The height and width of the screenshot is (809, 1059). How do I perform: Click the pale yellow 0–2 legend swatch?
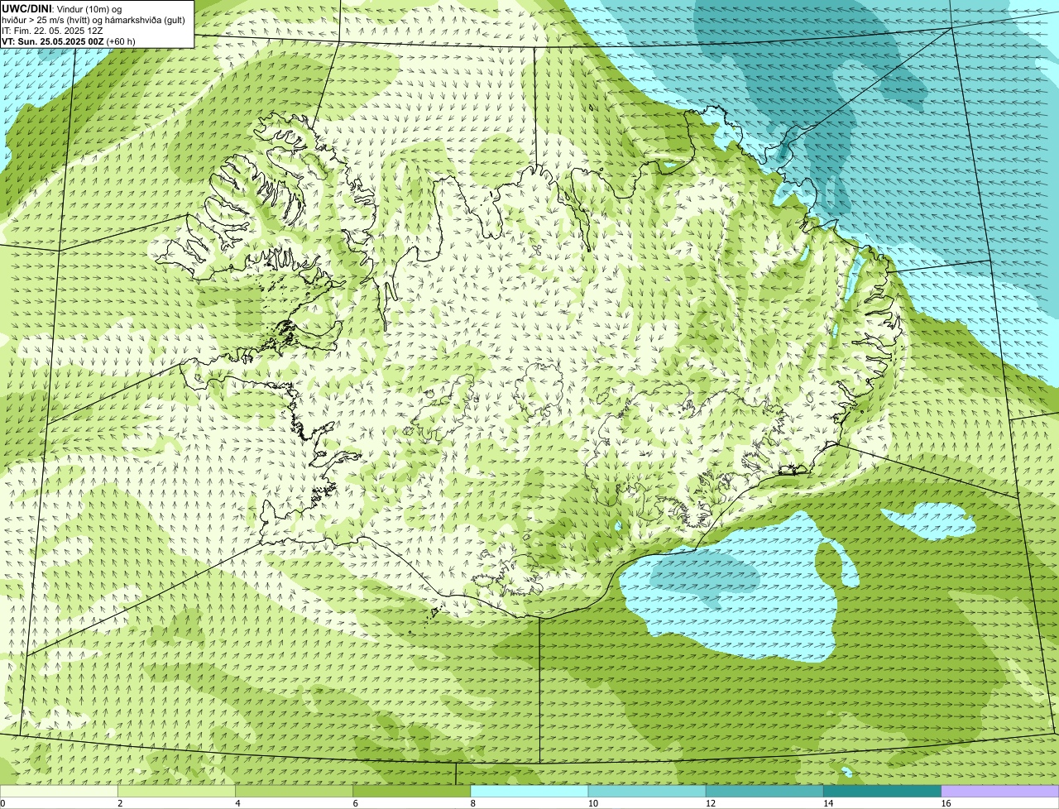tap(59, 791)
